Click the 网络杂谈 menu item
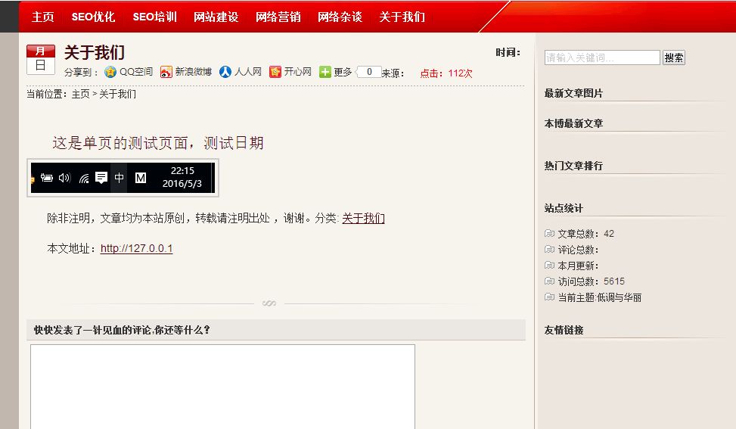Screen dimensions: 736x429 click(x=340, y=17)
